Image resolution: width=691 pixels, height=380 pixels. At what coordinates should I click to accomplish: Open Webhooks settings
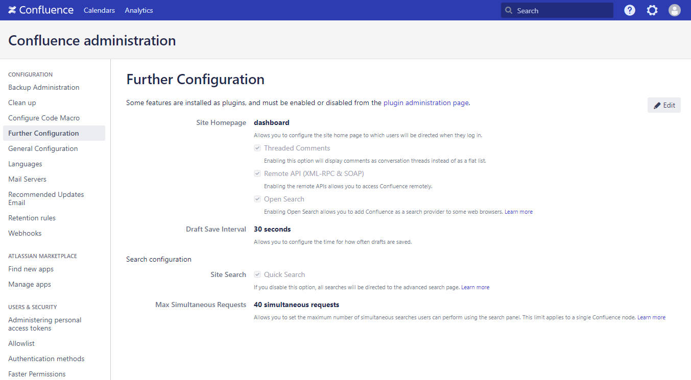tap(25, 233)
